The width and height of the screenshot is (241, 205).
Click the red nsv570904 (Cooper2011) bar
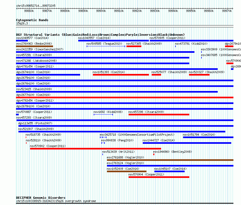[x=159, y=177]
